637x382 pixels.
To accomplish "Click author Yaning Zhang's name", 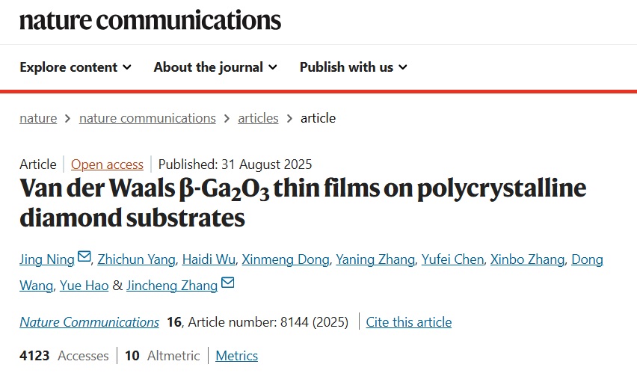I will (375, 259).
